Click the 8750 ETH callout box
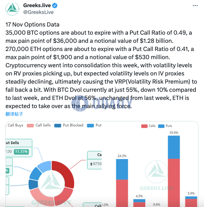 (94, 160)
